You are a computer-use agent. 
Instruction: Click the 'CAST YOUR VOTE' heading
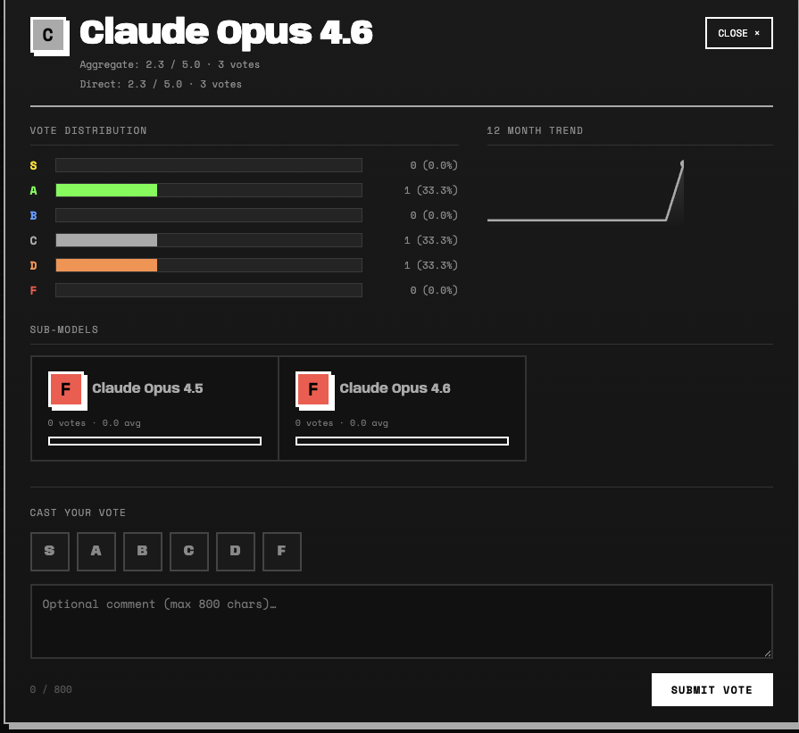pyautogui.click(x=78, y=512)
